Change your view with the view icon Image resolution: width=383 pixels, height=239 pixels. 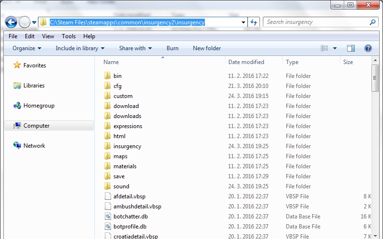click(325, 48)
